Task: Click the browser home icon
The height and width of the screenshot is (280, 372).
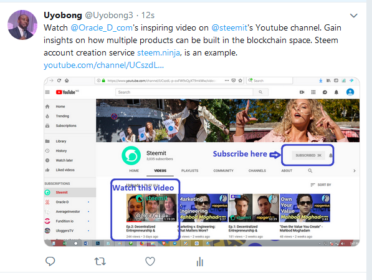Action: click(x=67, y=80)
